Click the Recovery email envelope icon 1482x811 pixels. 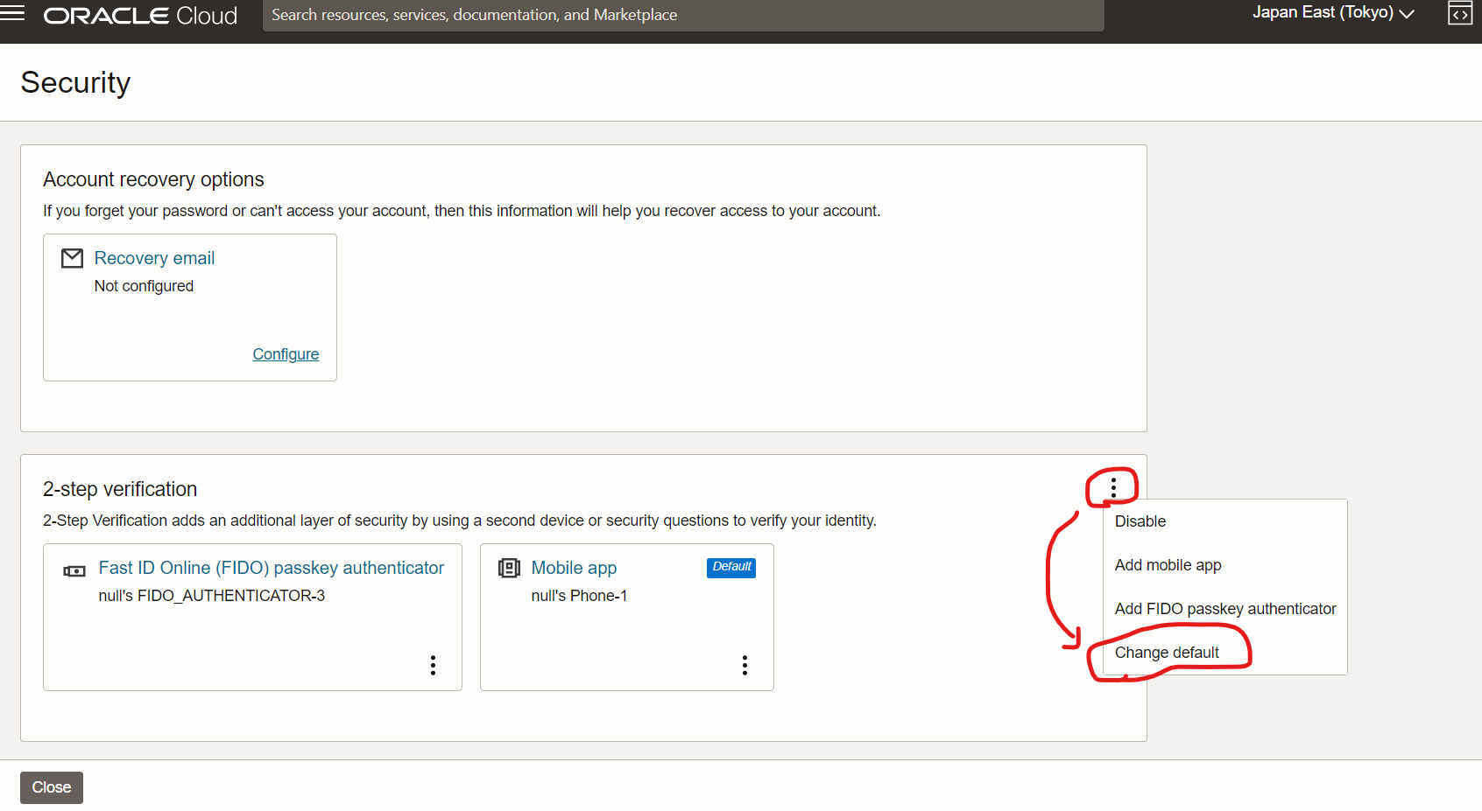pos(72,258)
